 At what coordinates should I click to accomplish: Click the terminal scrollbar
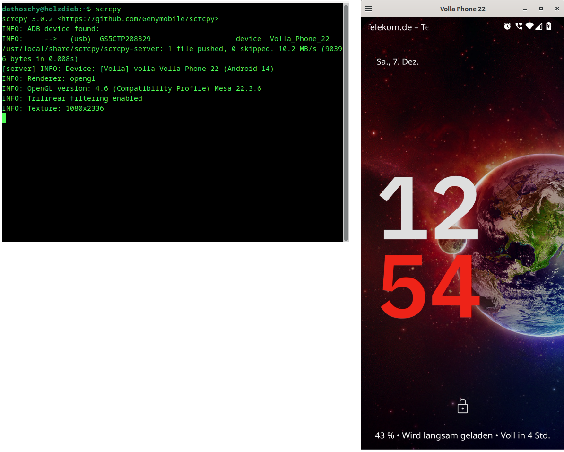(347, 123)
